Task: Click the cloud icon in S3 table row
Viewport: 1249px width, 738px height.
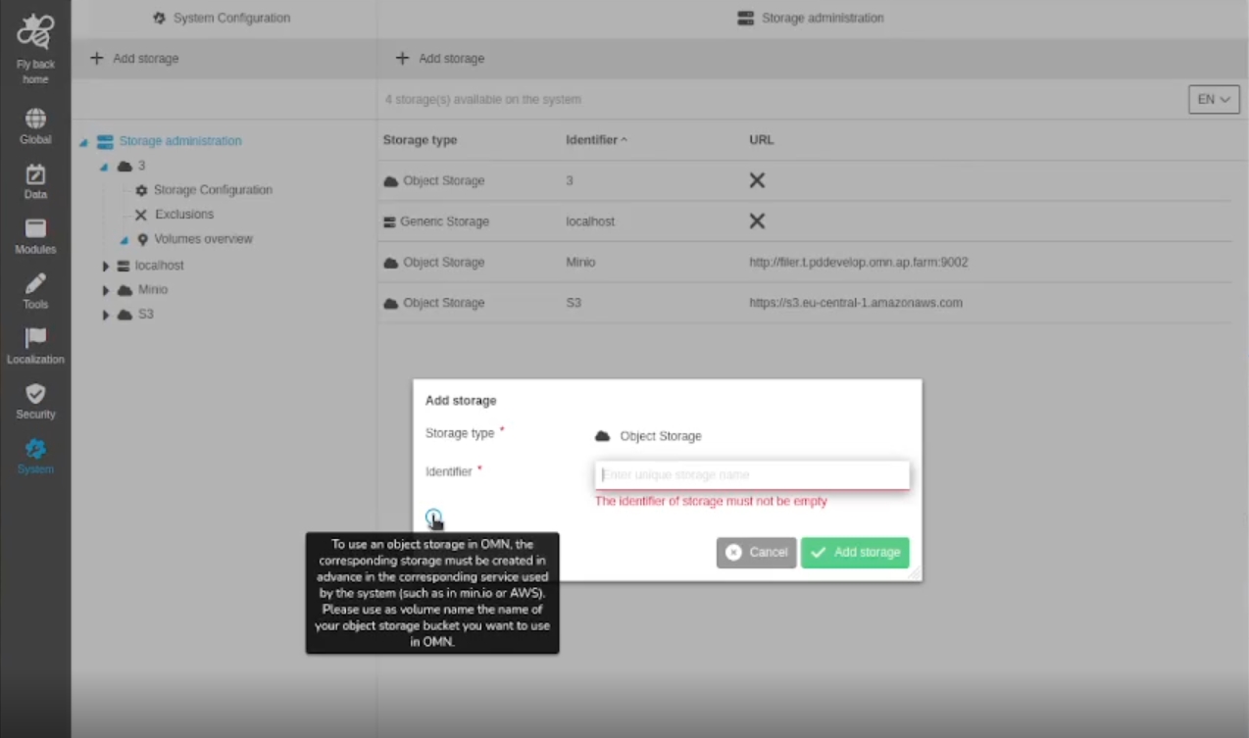Action: (x=391, y=304)
